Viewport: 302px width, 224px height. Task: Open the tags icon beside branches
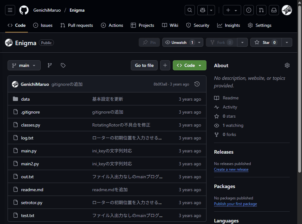point(63,65)
